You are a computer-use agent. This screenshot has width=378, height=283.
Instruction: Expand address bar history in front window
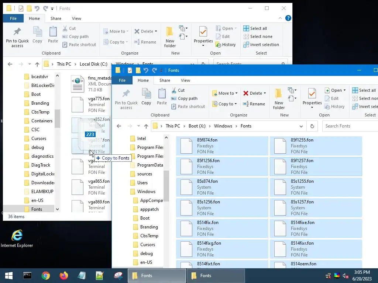301,126
